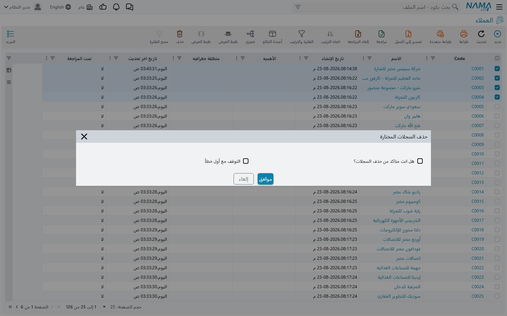Uncheck row C0001 checkbox

click(x=497, y=69)
